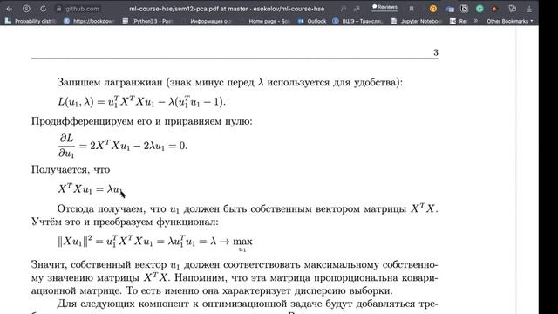Viewport: 558px width, 314px height.
Task: Open the Outlook bookmark
Action: click(312, 21)
